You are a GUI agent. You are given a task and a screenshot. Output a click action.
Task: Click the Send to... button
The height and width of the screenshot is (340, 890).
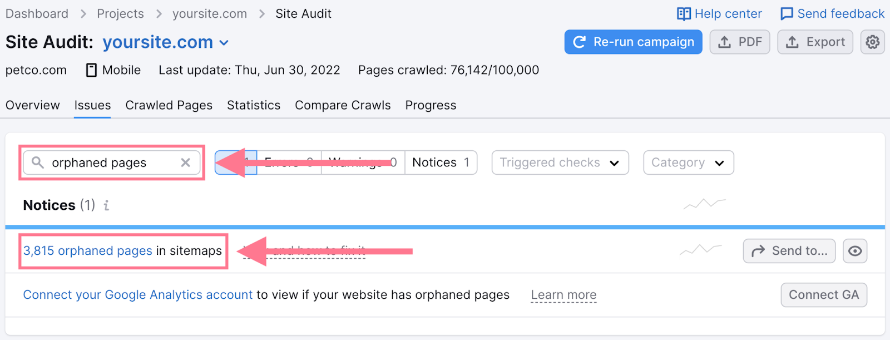click(789, 251)
